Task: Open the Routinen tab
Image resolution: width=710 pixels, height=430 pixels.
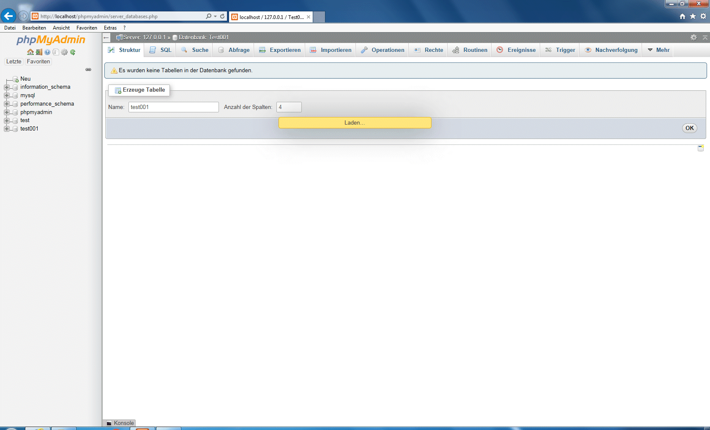Action: [x=470, y=50]
